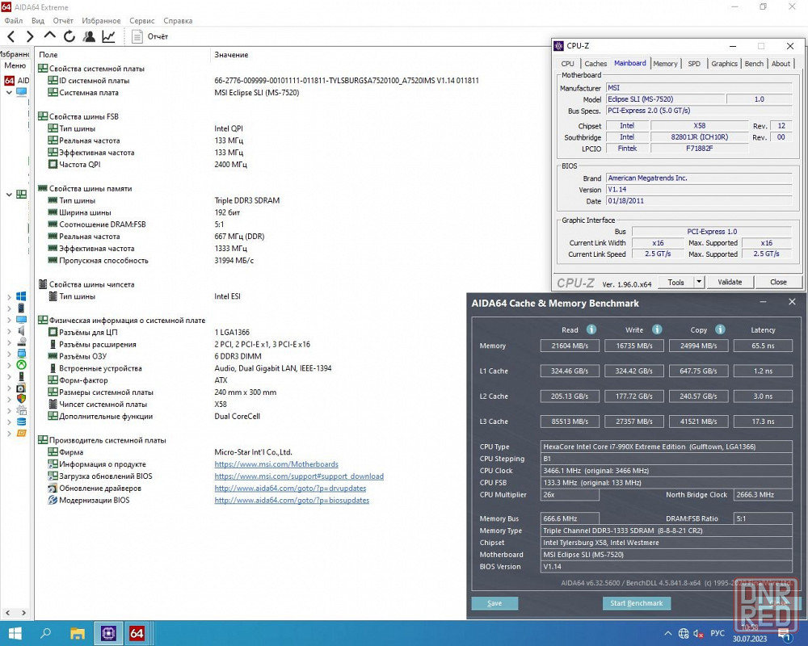Select the Computer monitor icon in tree
The height and width of the screenshot is (646, 808).
pos(21,92)
